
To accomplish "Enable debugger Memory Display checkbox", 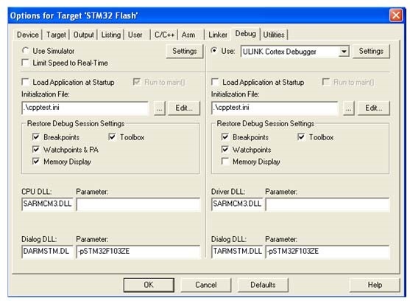I will 225,162.
